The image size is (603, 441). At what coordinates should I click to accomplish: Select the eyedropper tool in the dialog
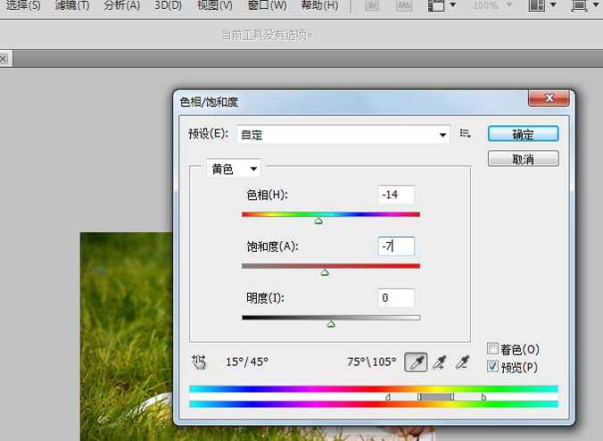416,362
